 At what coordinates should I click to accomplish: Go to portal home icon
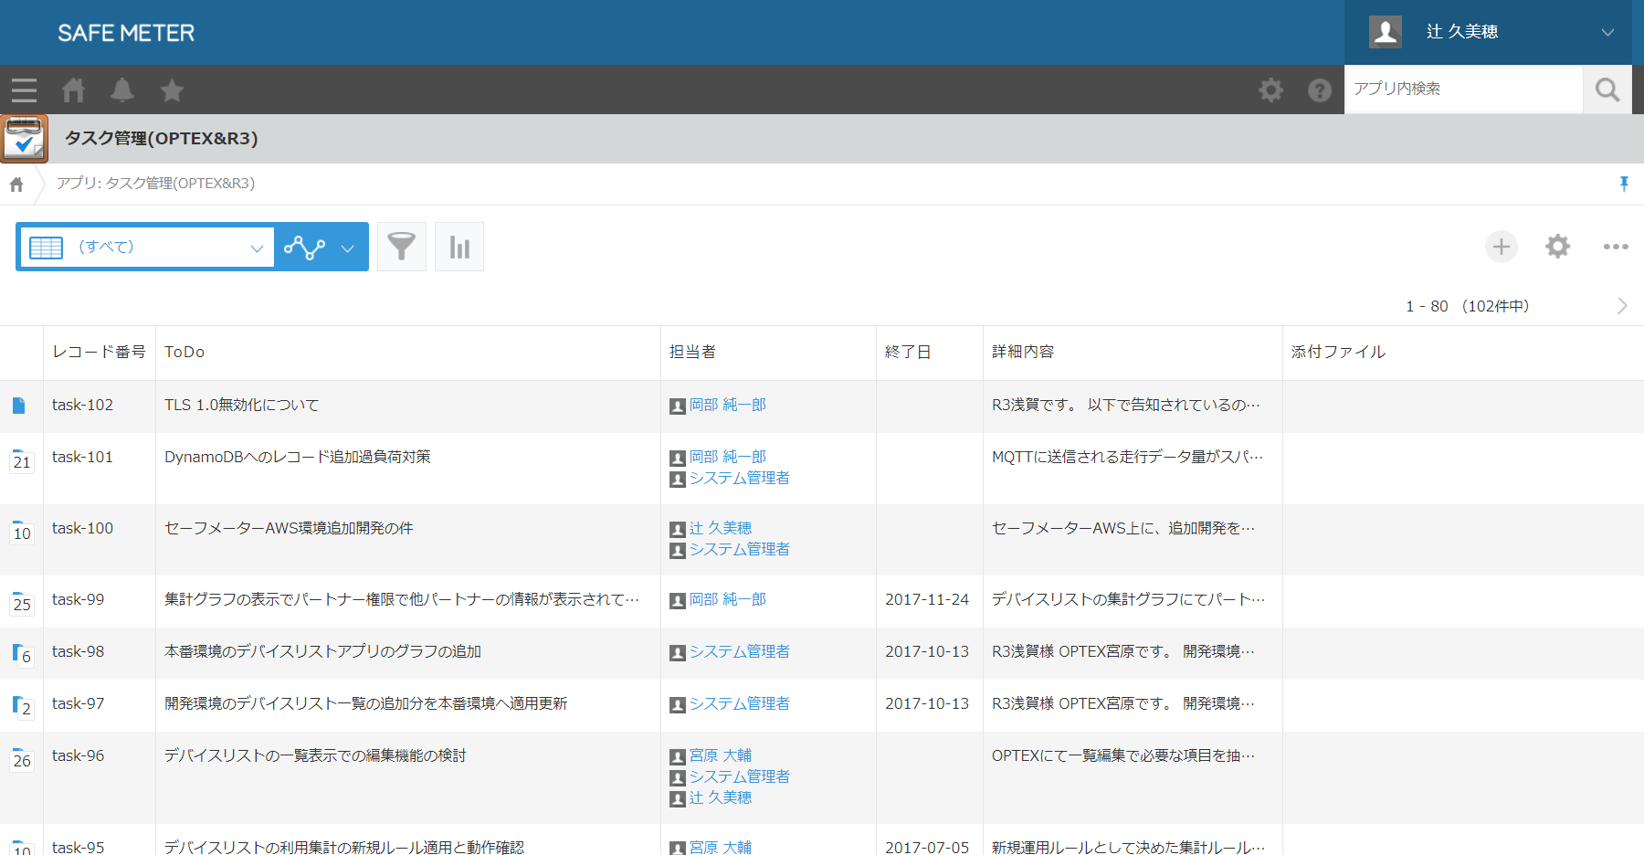pyautogui.click(x=73, y=90)
